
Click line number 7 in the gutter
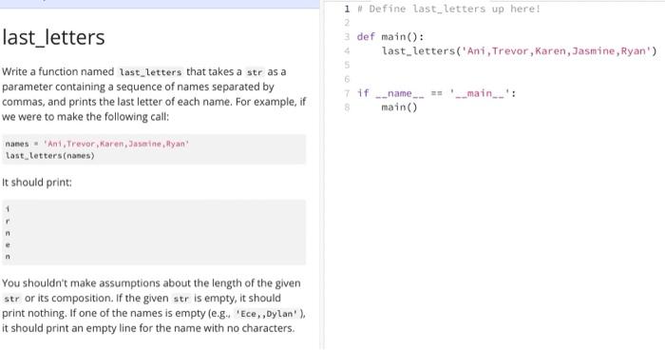point(347,93)
